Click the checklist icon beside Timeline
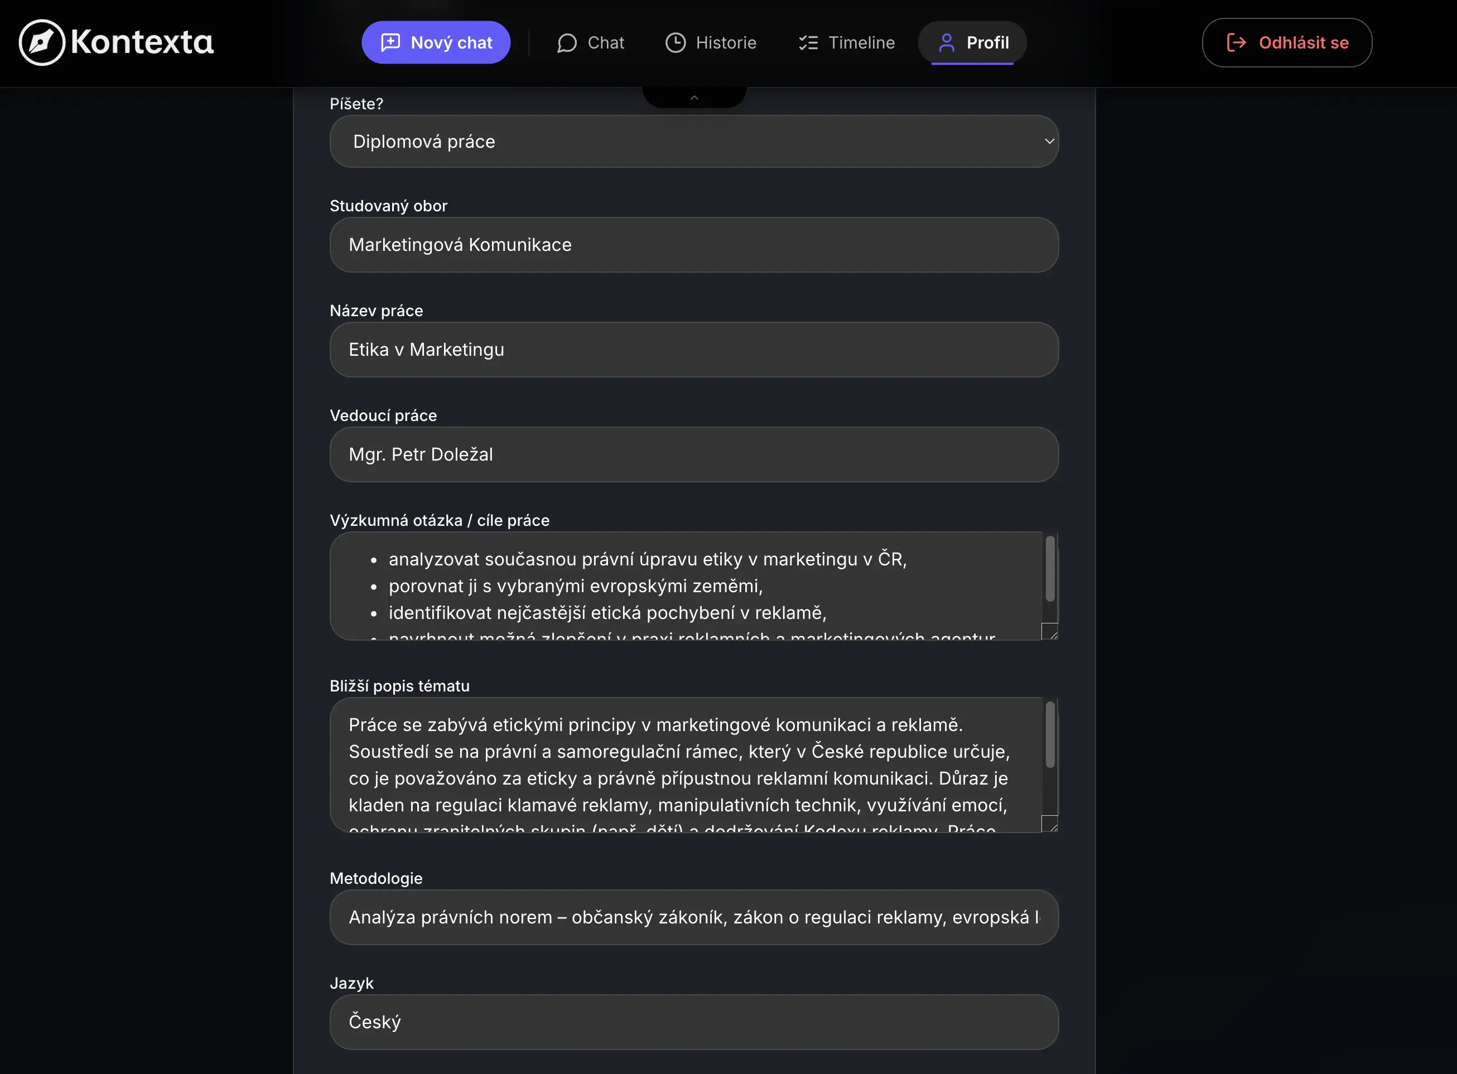Image resolution: width=1457 pixels, height=1074 pixels. 808,43
